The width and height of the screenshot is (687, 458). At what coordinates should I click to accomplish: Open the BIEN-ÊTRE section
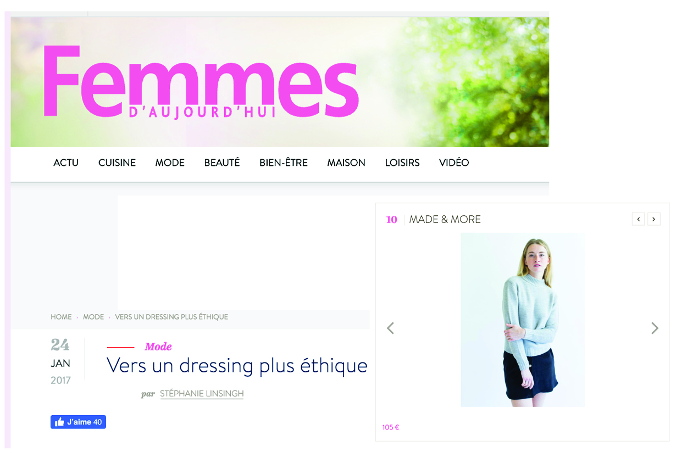click(x=284, y=163)
